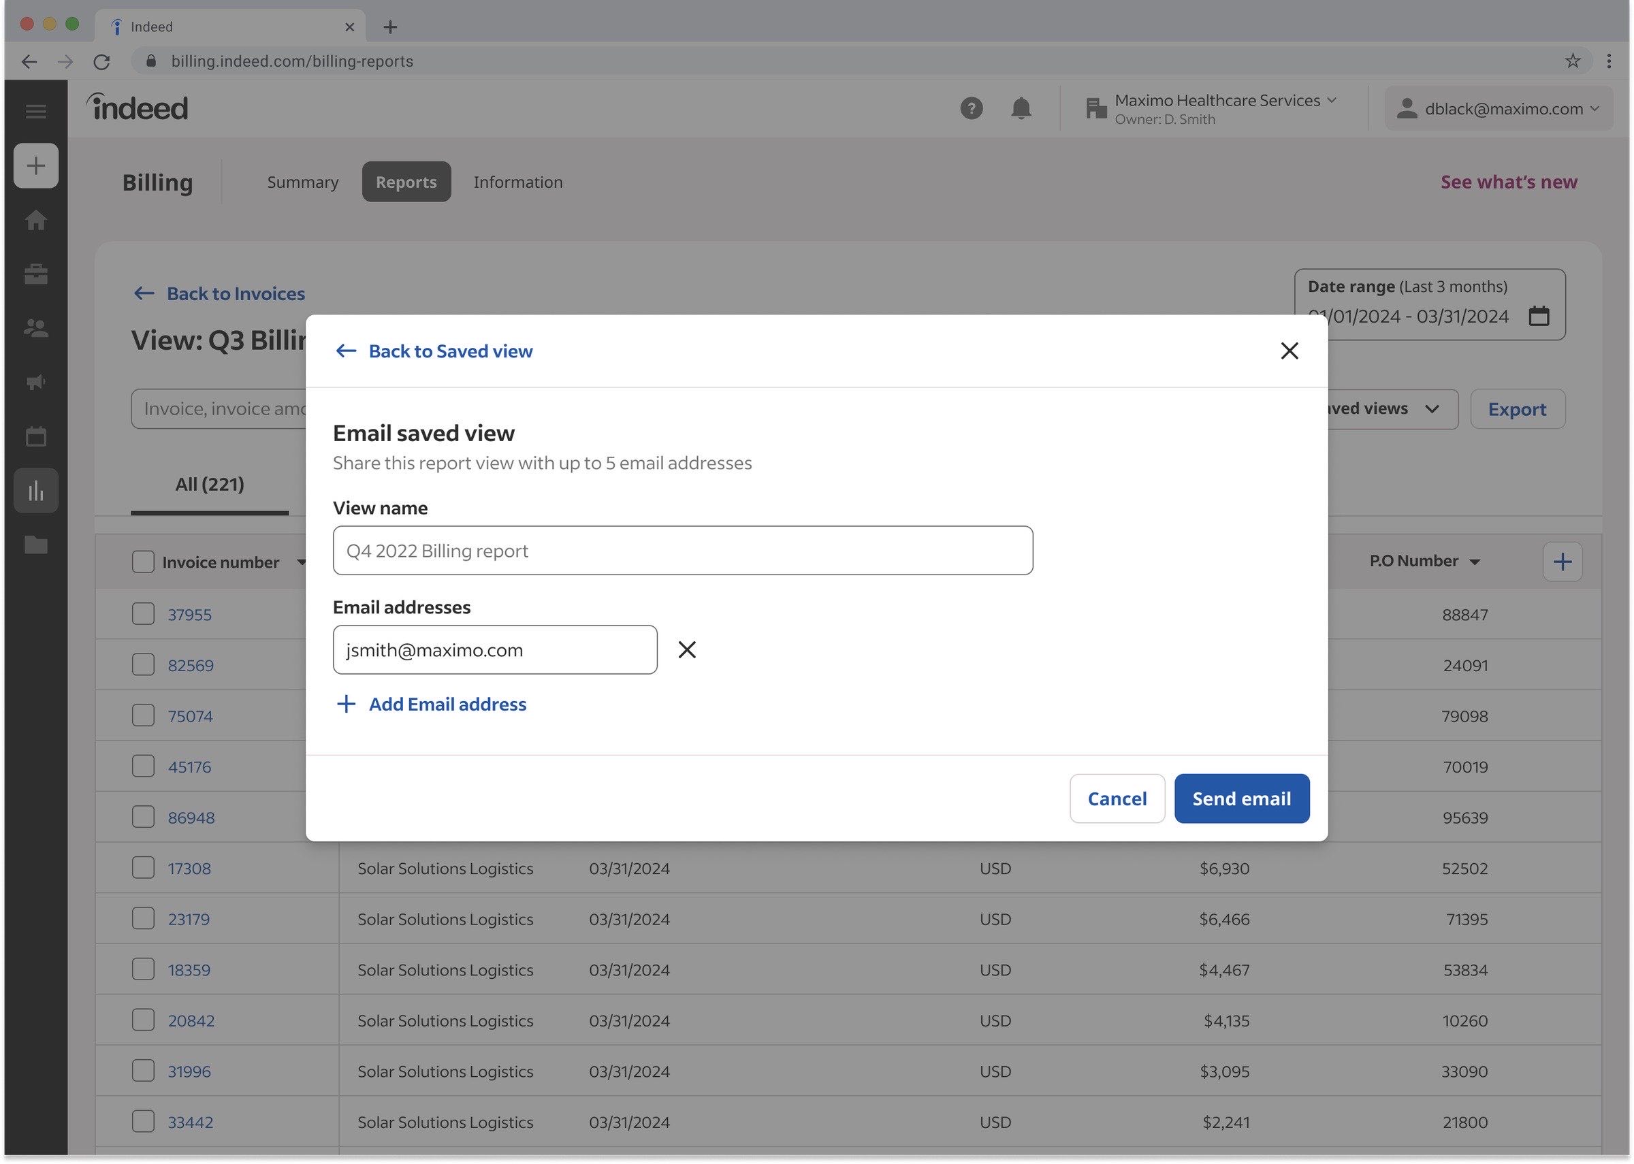Click the Send email button
1634x1164 pixels.
1242,798
